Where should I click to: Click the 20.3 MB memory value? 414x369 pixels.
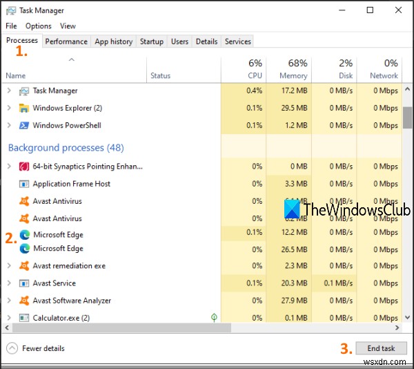point(294,283)
